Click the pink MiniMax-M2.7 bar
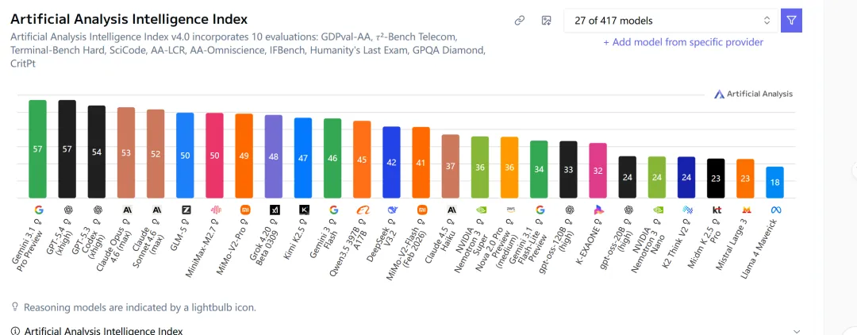The width and height of the screenshot is (857, 335). pos(214,156)
